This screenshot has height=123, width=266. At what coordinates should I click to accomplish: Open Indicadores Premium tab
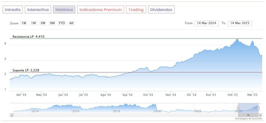click(100, 10)
